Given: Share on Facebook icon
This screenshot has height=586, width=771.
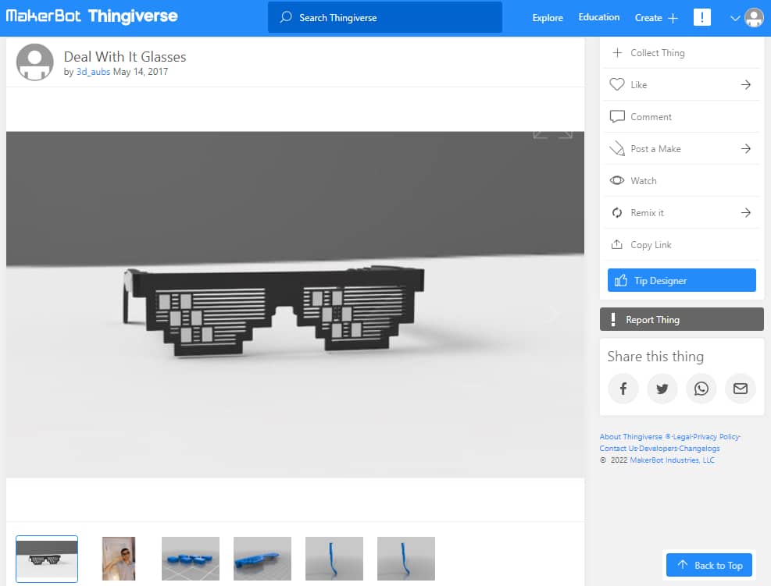Looking at the screenshot, I should tap(623, 389).
